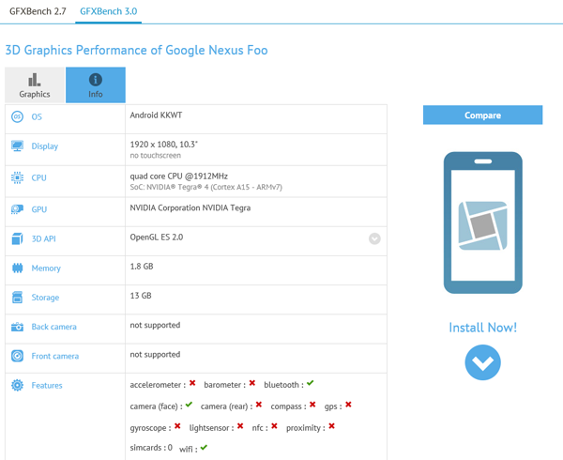
Task: Click the camera (face) green check mark
Action: [189, 405]
